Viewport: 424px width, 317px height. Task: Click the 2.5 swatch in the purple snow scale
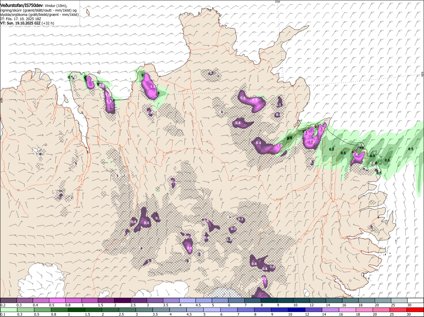coord(138,300)
